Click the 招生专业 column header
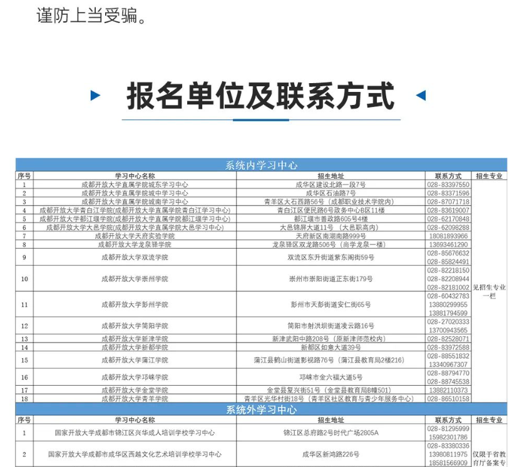 (489, 174)
